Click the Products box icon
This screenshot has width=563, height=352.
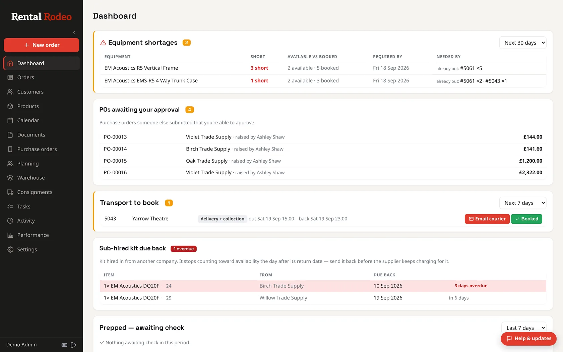pyautogui.click(x=10, y=106)
